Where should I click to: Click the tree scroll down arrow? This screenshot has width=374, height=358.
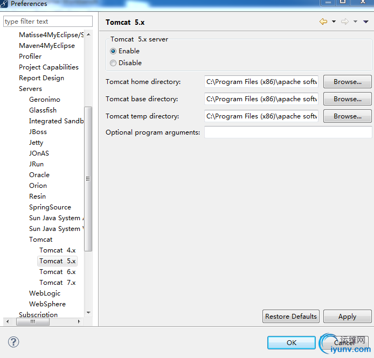tap(88, 312)
